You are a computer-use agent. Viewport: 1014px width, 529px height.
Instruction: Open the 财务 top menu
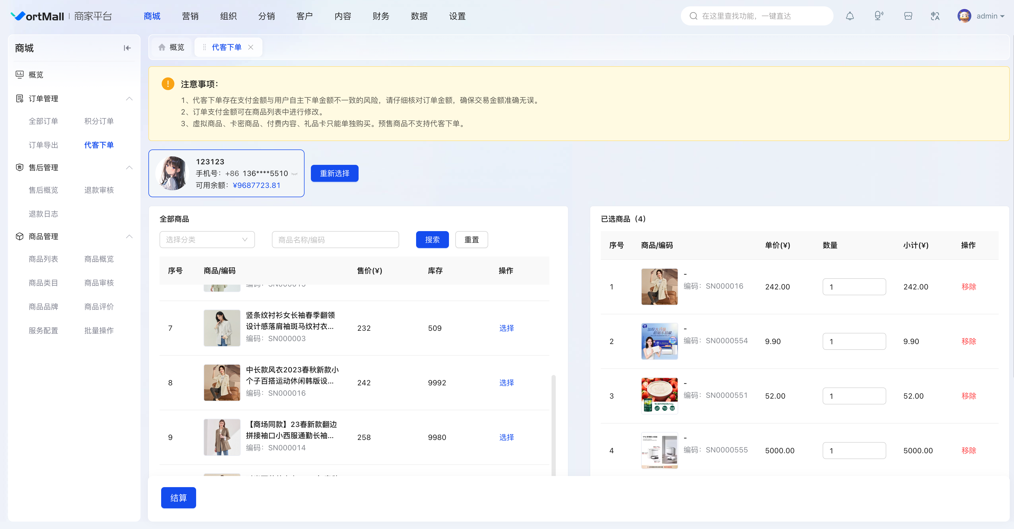[381, 16]
